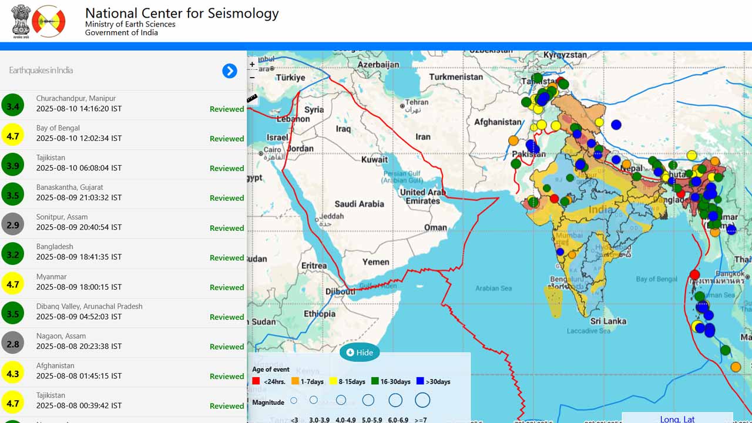752x423 pixels.
Task: Click the Government of India emblem
Action: pos(21,21)
